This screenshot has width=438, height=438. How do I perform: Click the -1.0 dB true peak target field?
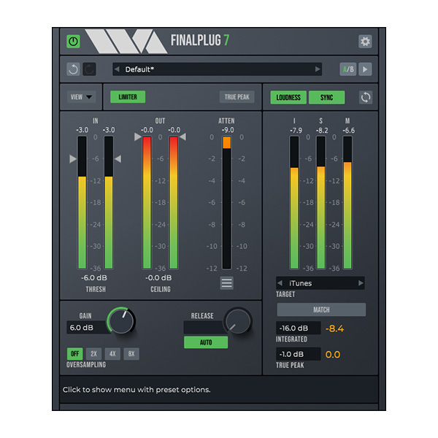click(298, 354)
